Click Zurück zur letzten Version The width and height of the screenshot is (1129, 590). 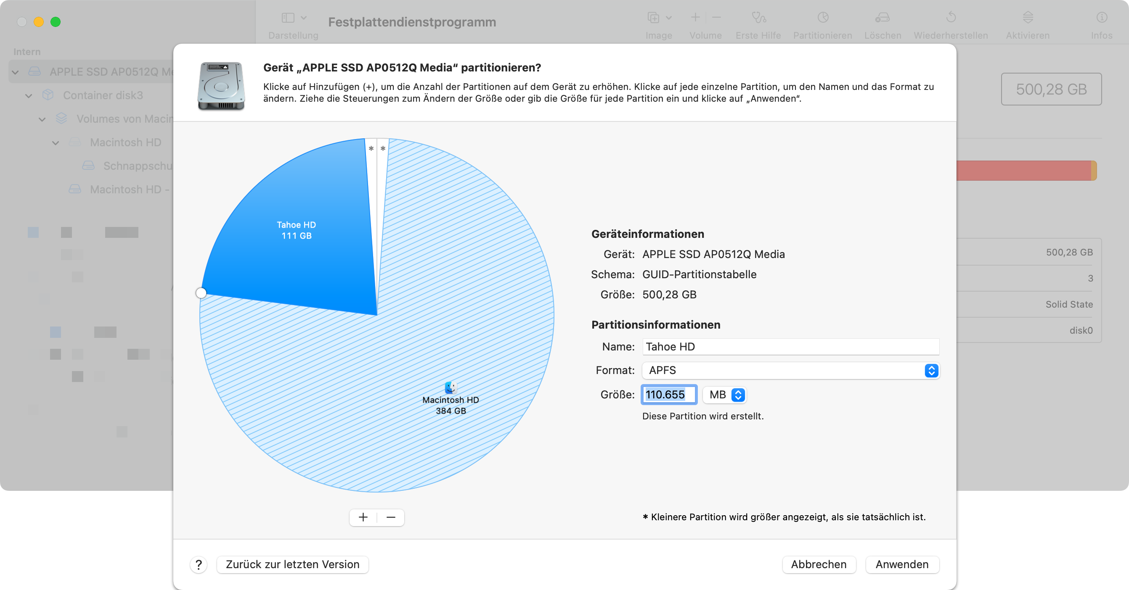point(292,565)
